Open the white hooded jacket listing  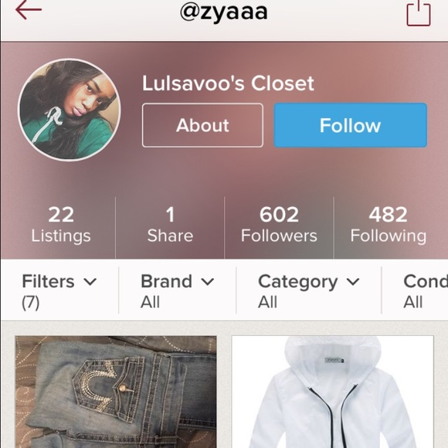333,392
